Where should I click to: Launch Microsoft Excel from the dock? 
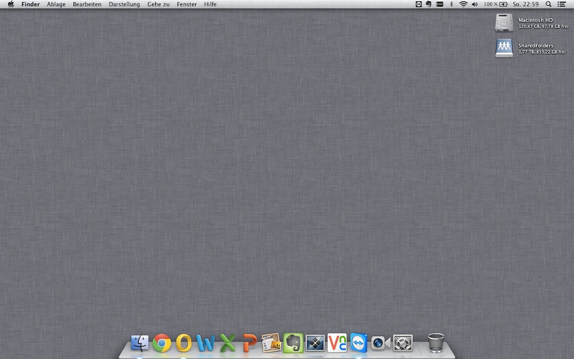coord(227,343)
